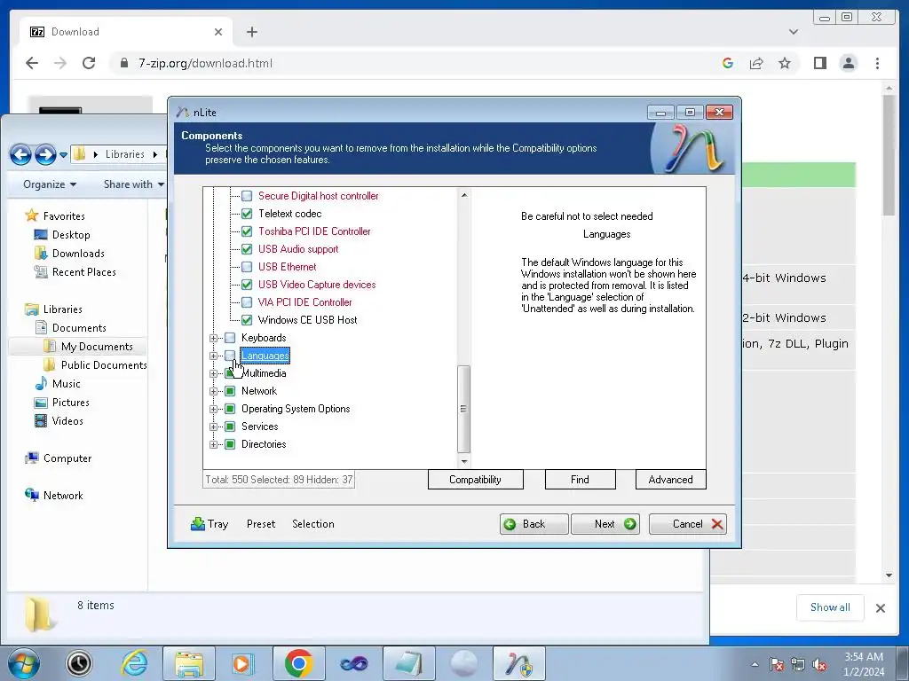Screen dimensions: 909x681
Task: Expand the Services tree node
Action: [213, 427]
